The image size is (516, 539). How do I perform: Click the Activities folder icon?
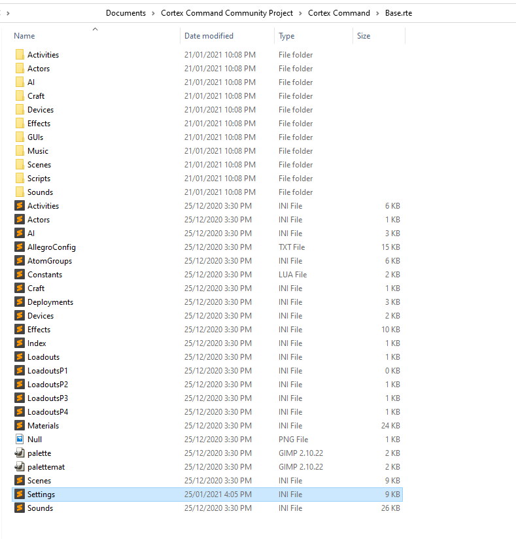pos(20,55)
